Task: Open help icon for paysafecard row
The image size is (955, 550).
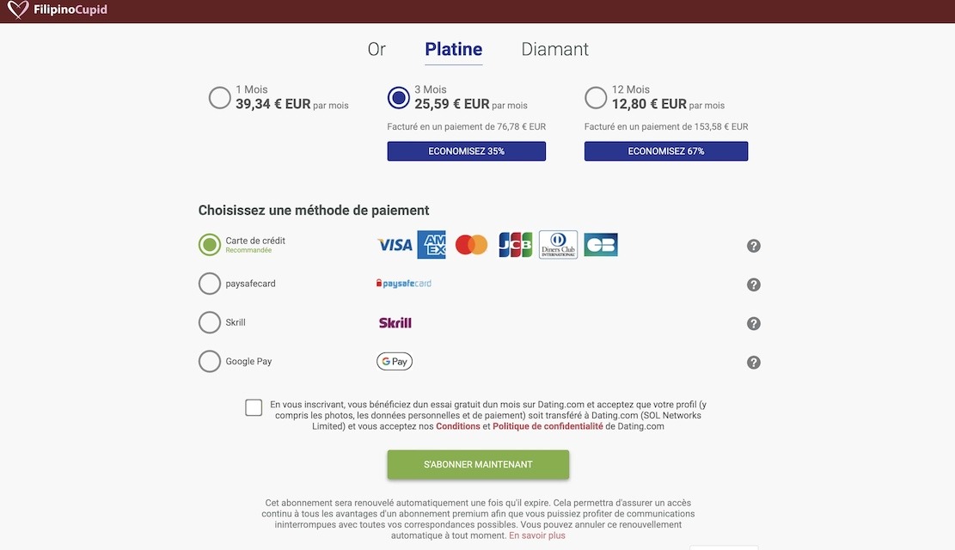Action: pyautogui.click(x=754, y=284)
